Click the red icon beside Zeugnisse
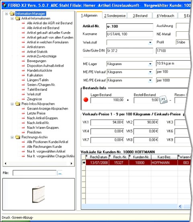Viewport: 193px width, 222px height. click(x=23, y=99)
